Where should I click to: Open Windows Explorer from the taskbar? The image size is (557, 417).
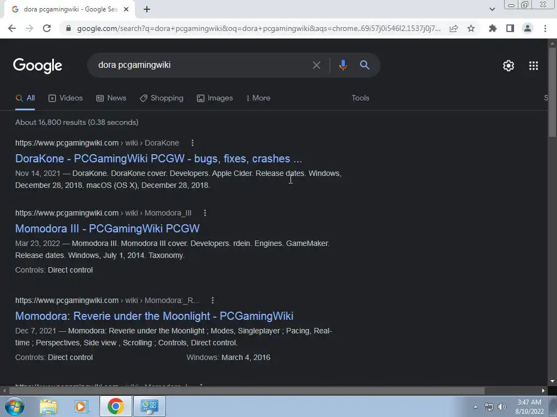tap(48, 406)
